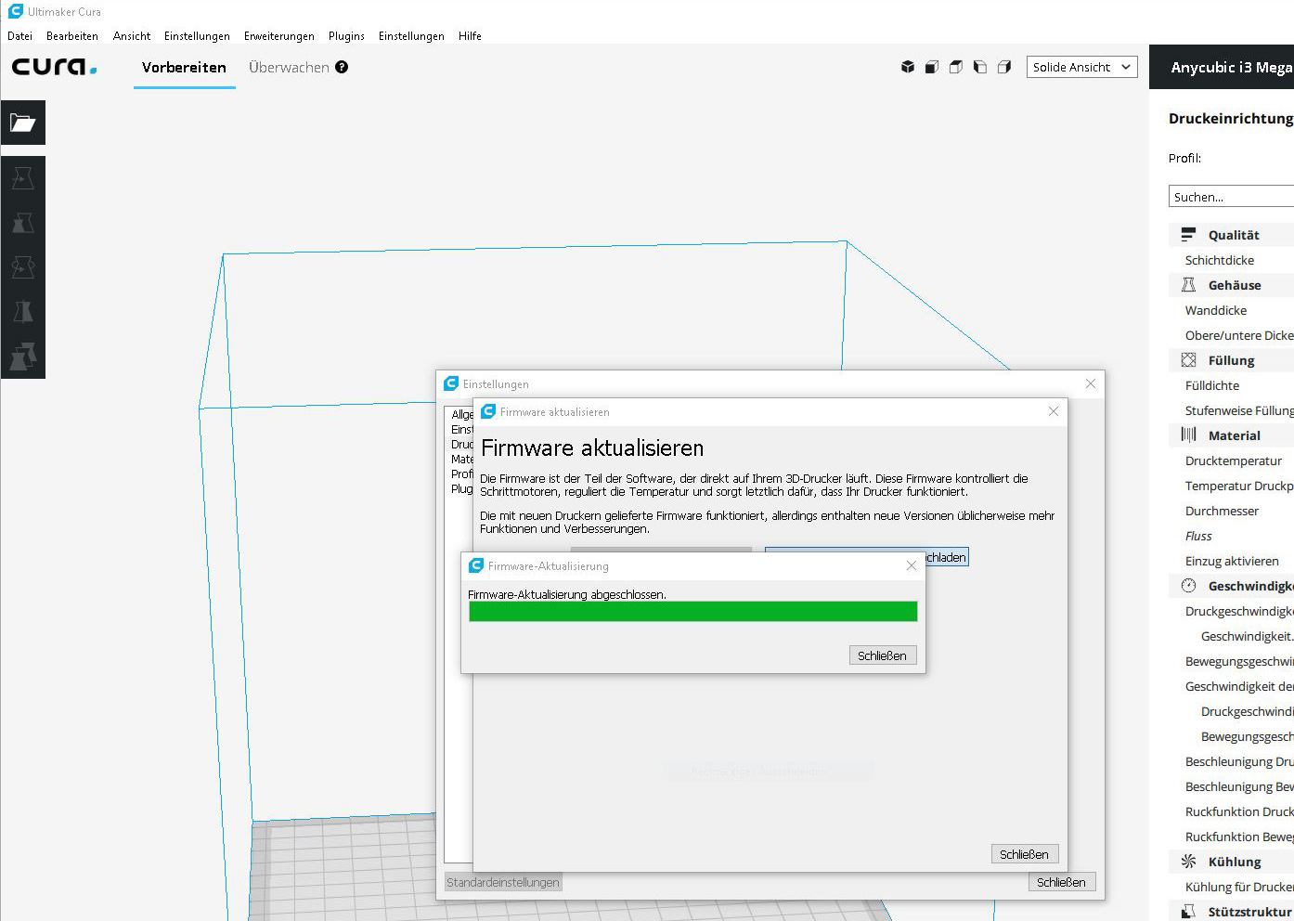Open the Datei menu
The height and width of the screenshot is (921, 1294).
click(19, 36)
